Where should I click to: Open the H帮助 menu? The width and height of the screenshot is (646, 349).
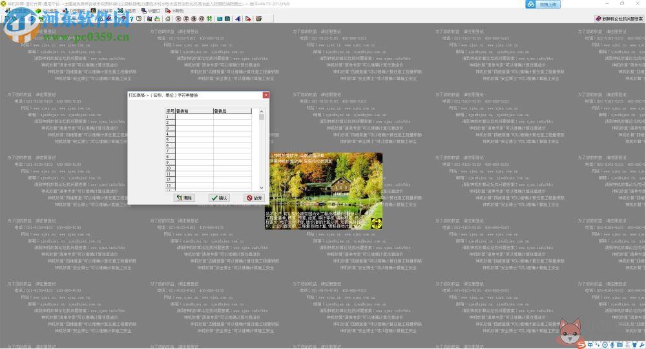click(174, 11)
